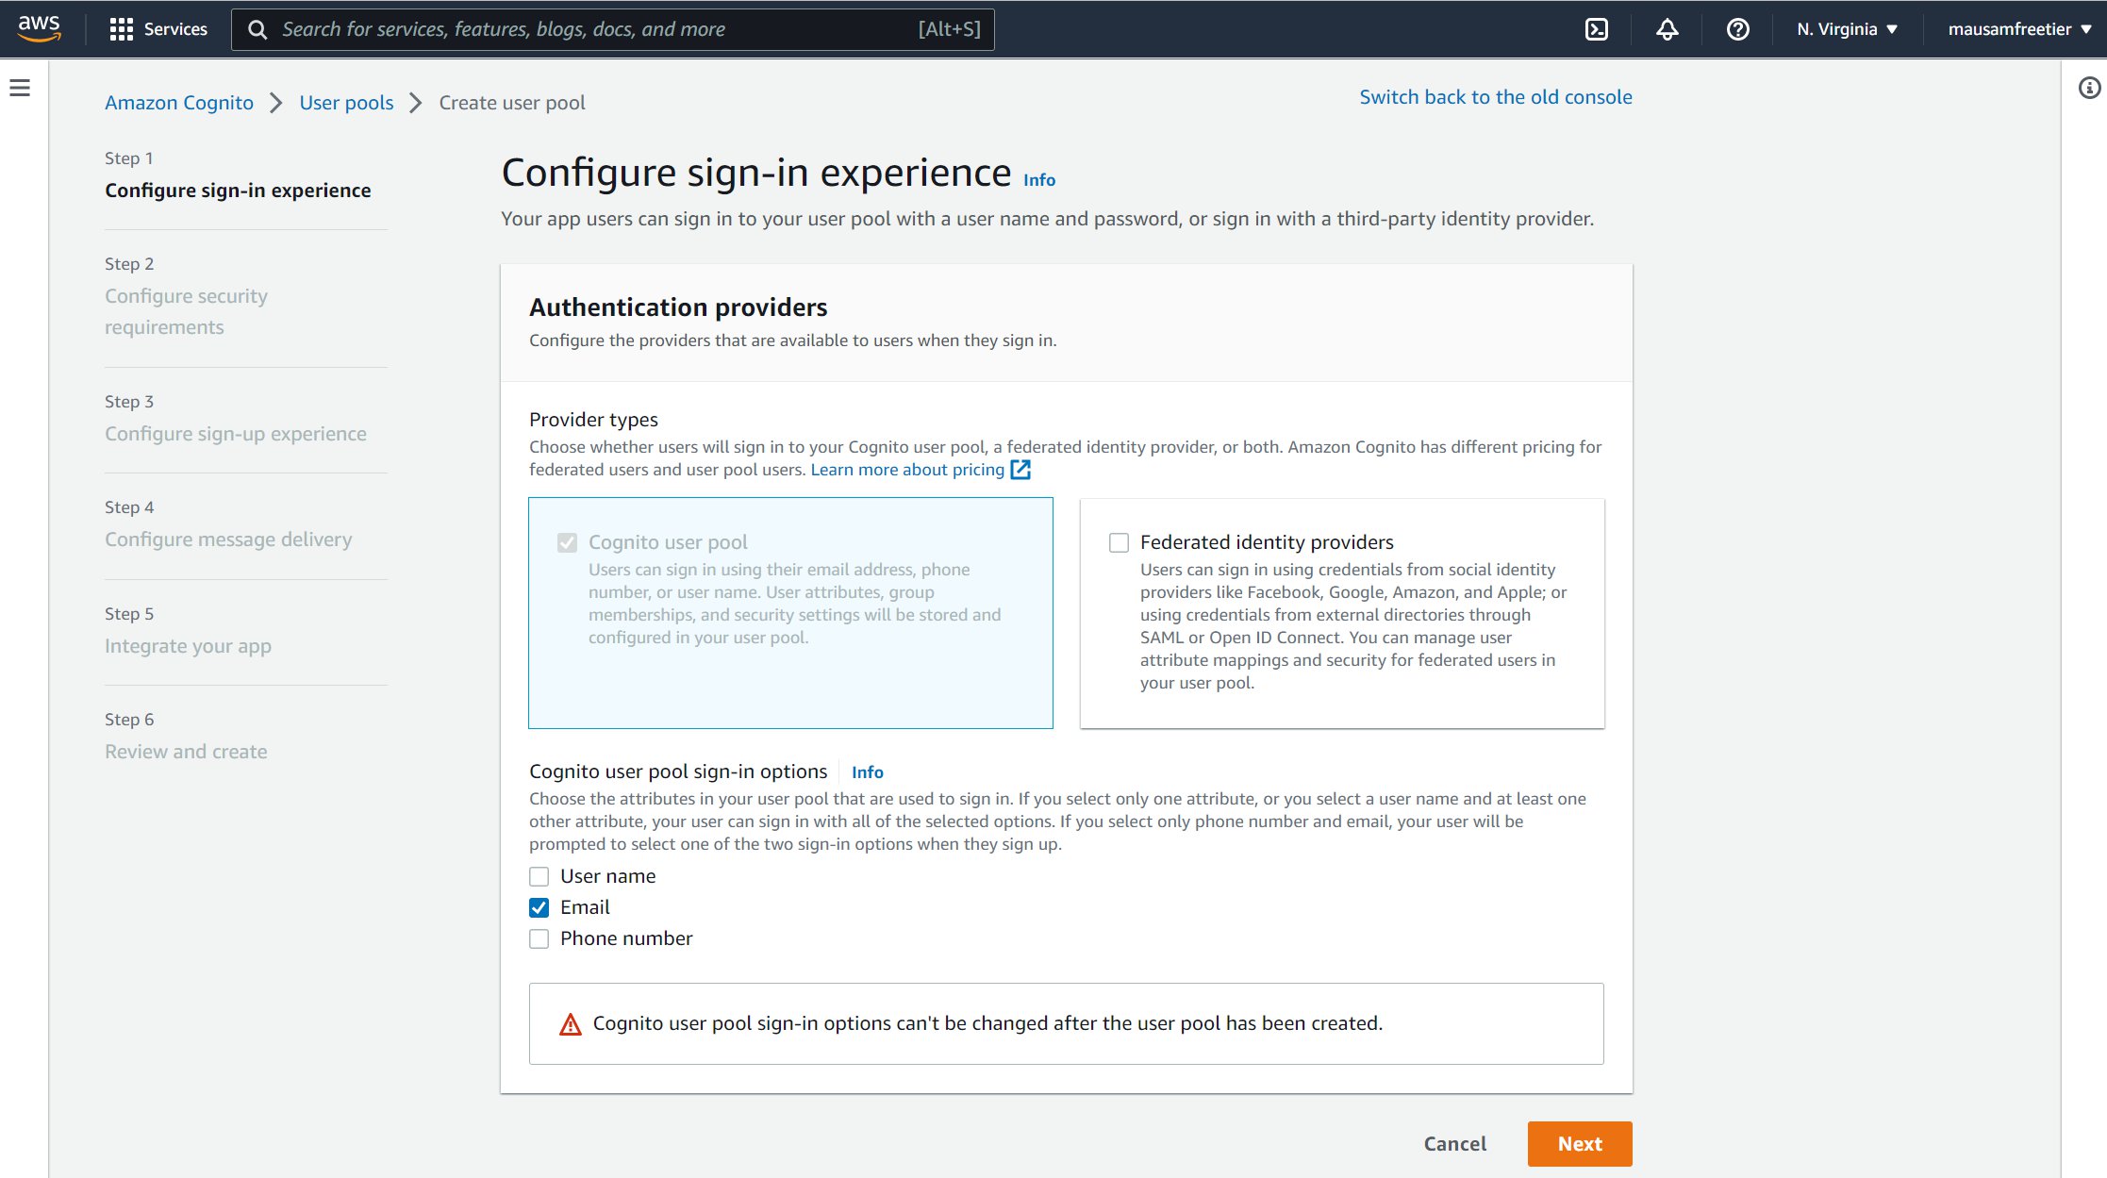Expand the mausamfreetier account menu
Viewport: 2107px width, 1178px height.
click(2019, 29)
